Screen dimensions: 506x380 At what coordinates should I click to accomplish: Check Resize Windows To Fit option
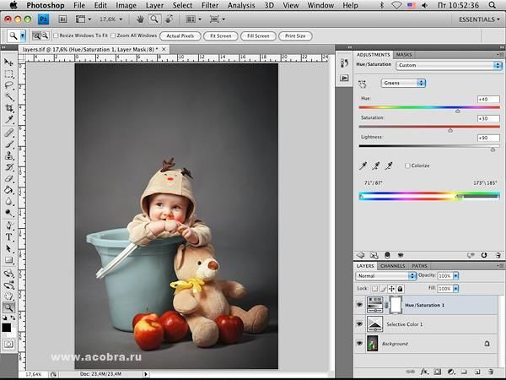[57, 36]
